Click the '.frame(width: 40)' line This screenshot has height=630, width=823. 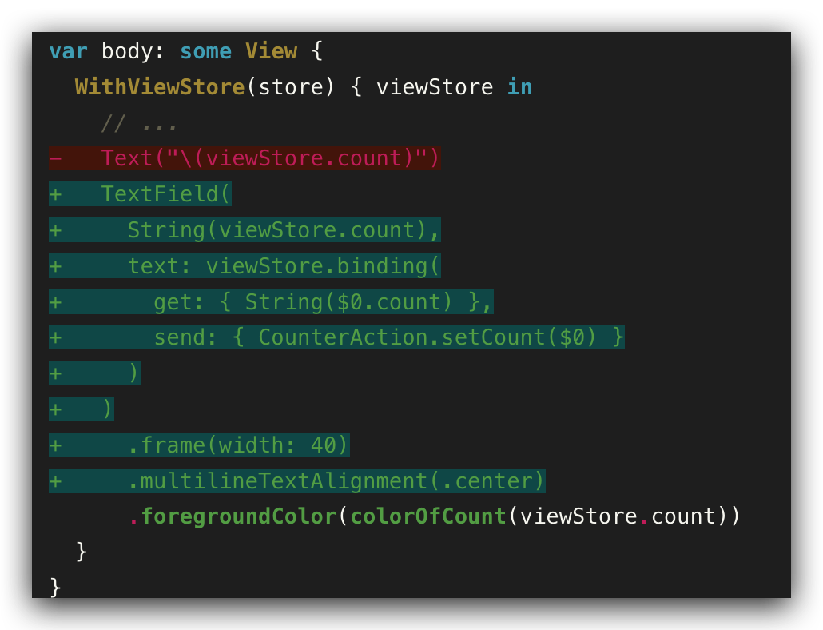click(199, 445)
